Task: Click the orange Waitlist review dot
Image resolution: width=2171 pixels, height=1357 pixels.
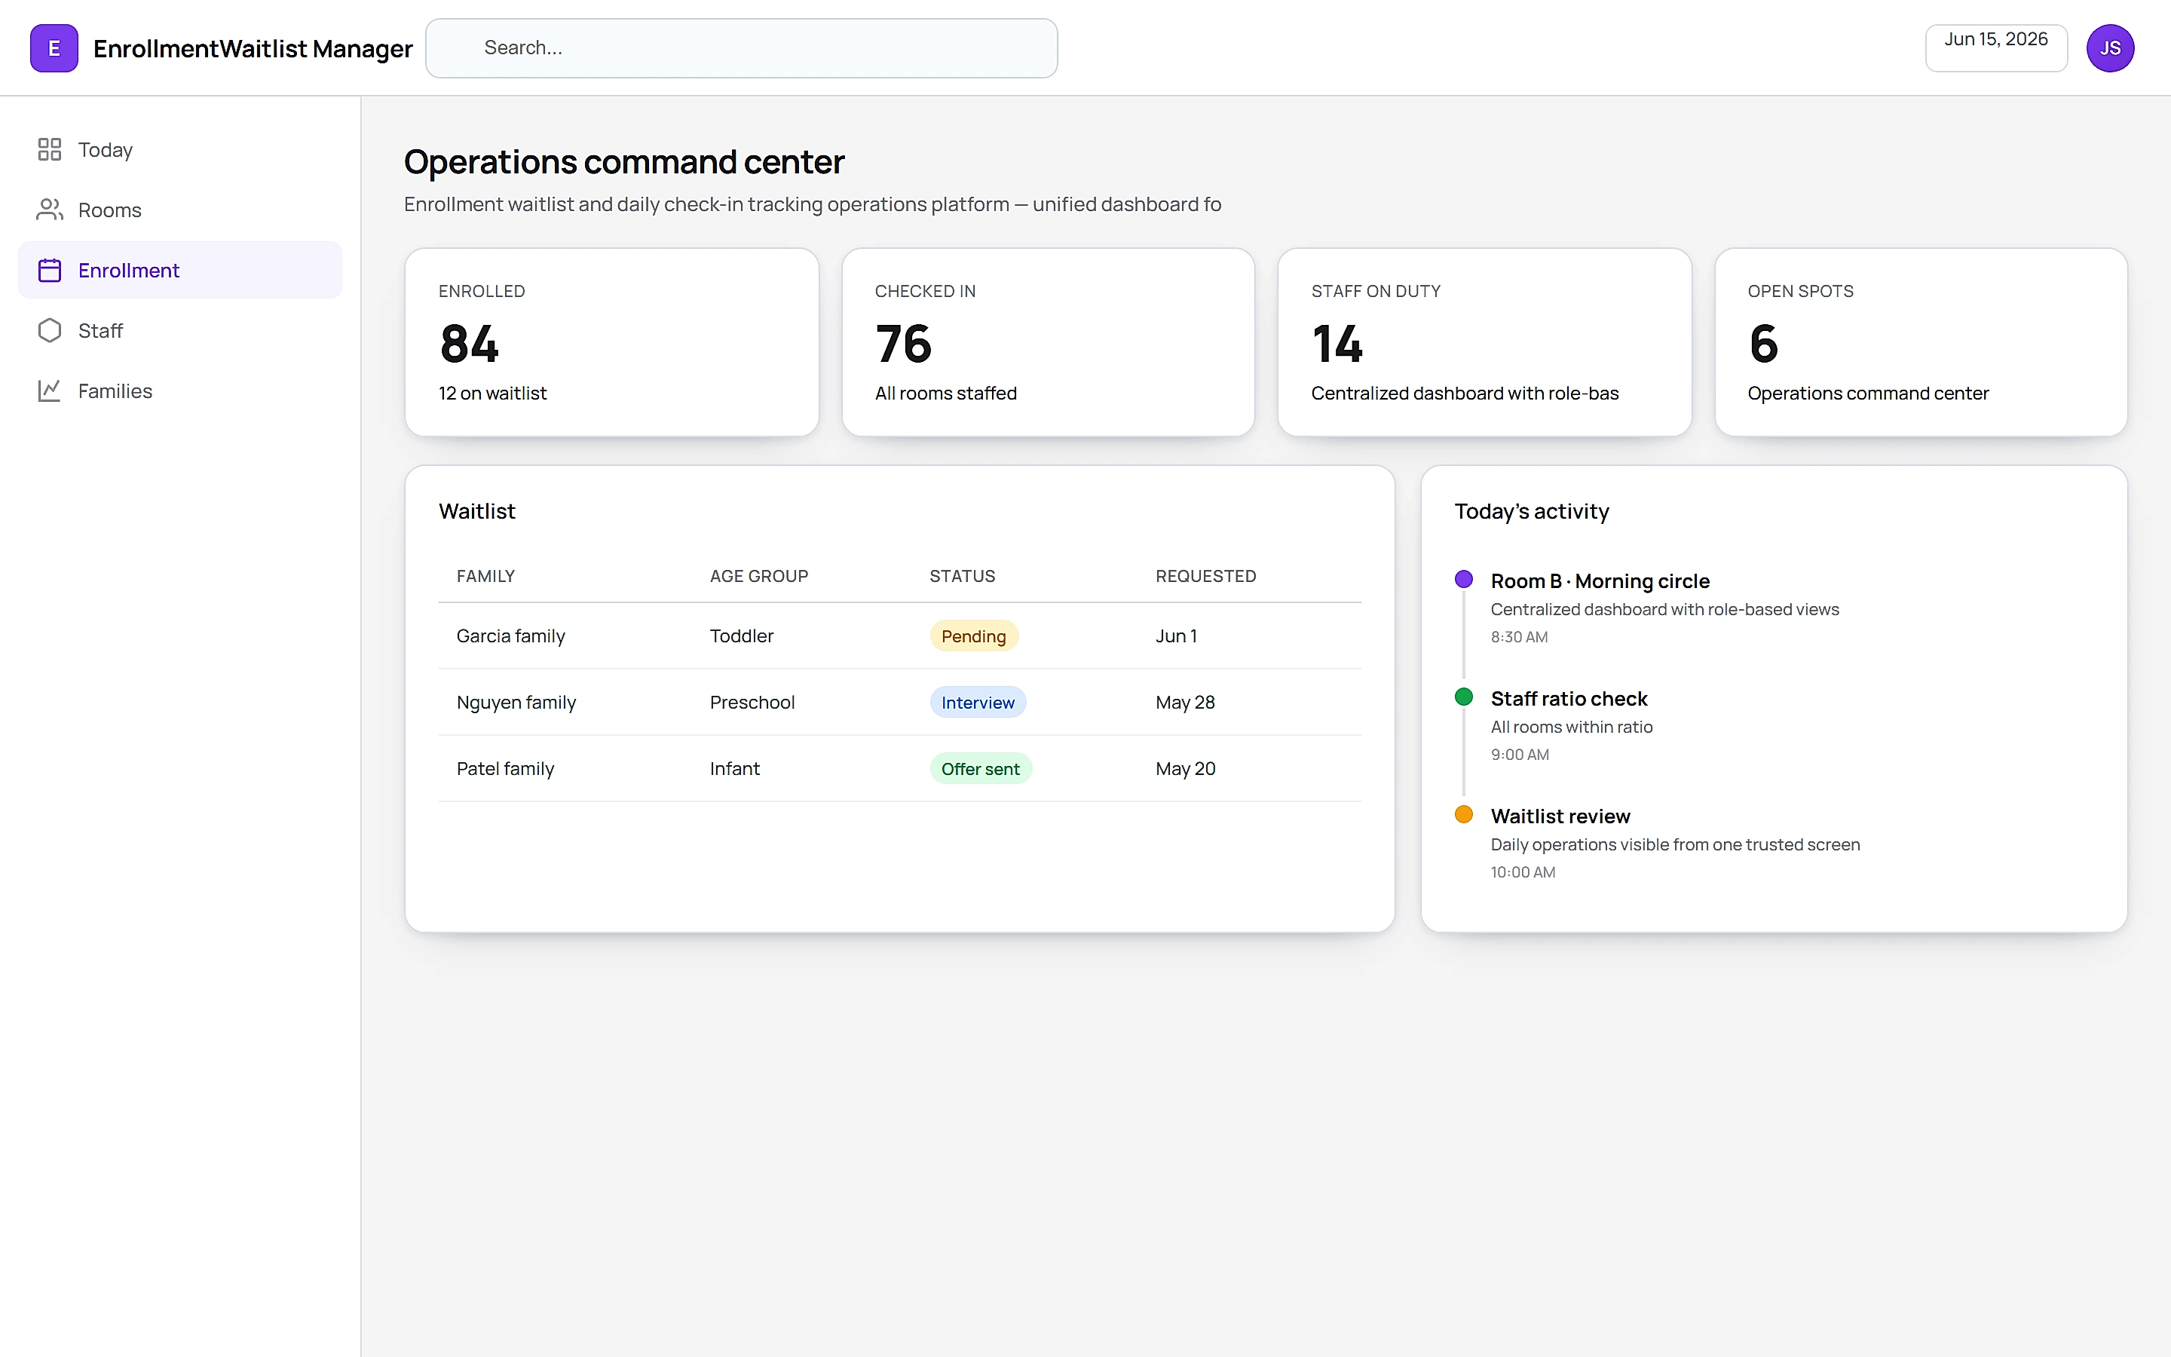Action: click(1463, 814)
